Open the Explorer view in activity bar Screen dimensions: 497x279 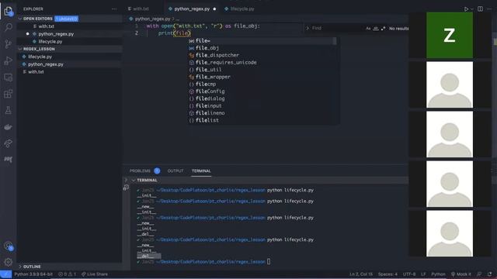[9, 11]
